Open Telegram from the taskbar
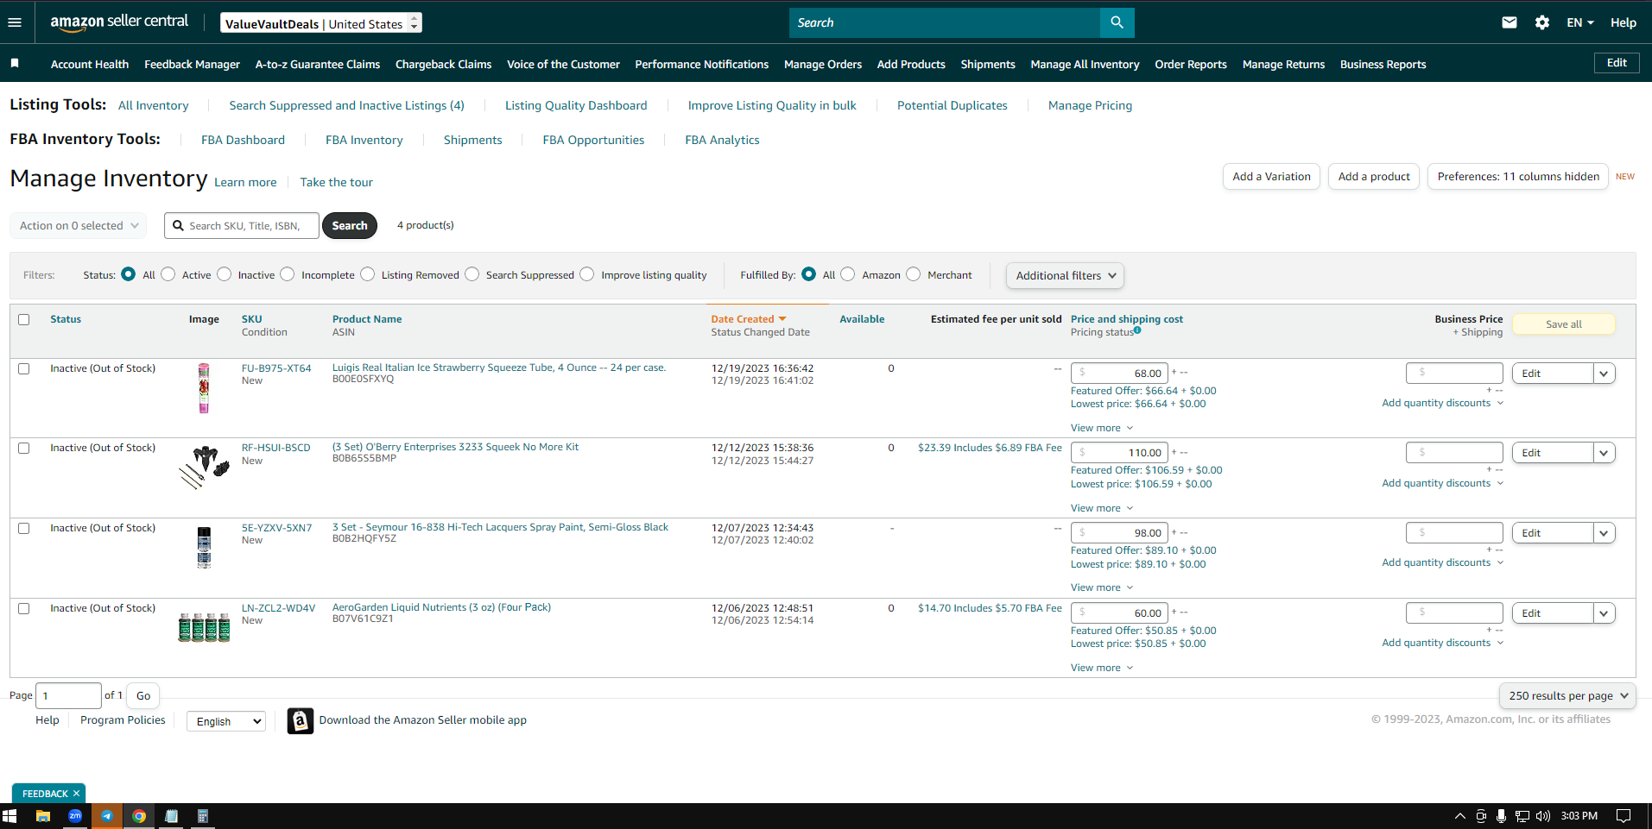 pos(107,816)
